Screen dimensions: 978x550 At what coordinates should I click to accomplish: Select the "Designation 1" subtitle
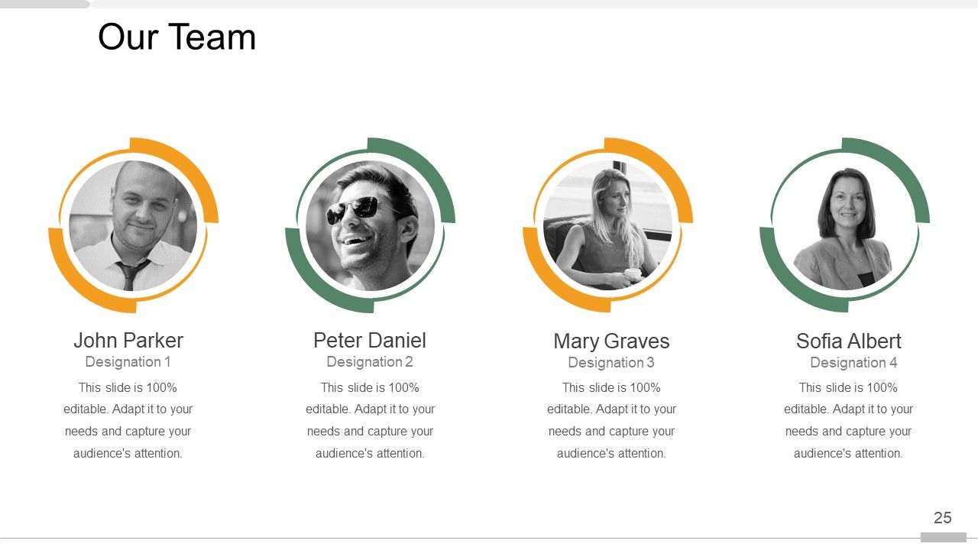click(128, 362)
